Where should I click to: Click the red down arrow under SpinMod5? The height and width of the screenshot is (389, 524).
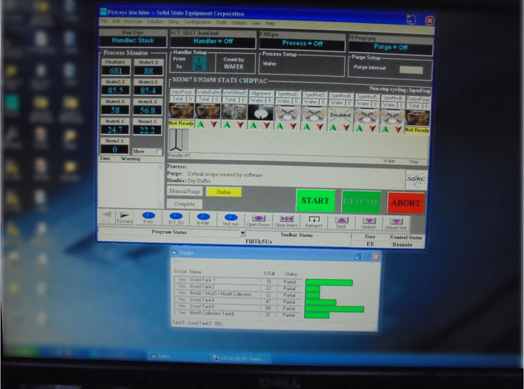372,128
